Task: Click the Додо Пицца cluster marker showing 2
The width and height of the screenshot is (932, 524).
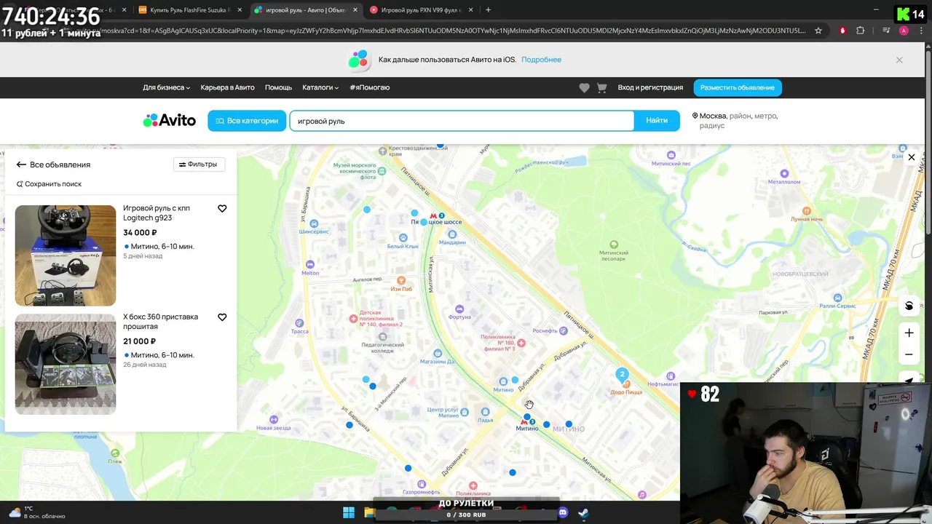Action: point(621,374)
